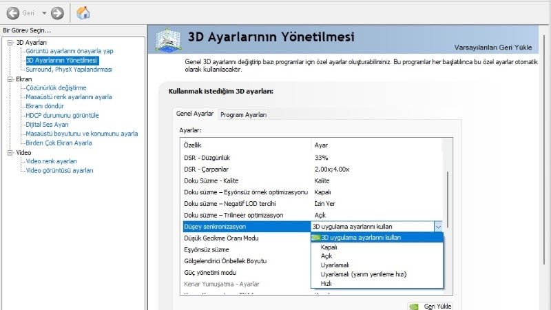This screenshot has height=310, width=551.
Task: Choose '3D uygulama ayarlarını kullan' option
Action: (x=377, y=238)
